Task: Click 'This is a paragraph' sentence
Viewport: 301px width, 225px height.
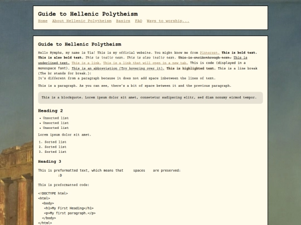Action: coord(134,86)
